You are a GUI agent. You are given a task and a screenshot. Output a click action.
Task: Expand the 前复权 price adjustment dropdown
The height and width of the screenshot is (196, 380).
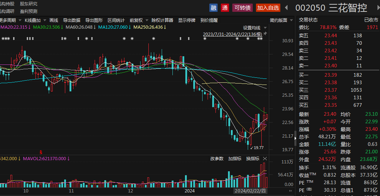tap(138, 20)
